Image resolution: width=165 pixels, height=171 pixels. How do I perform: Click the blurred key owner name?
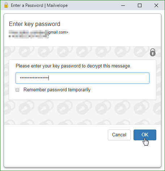(x=29, y=34)
